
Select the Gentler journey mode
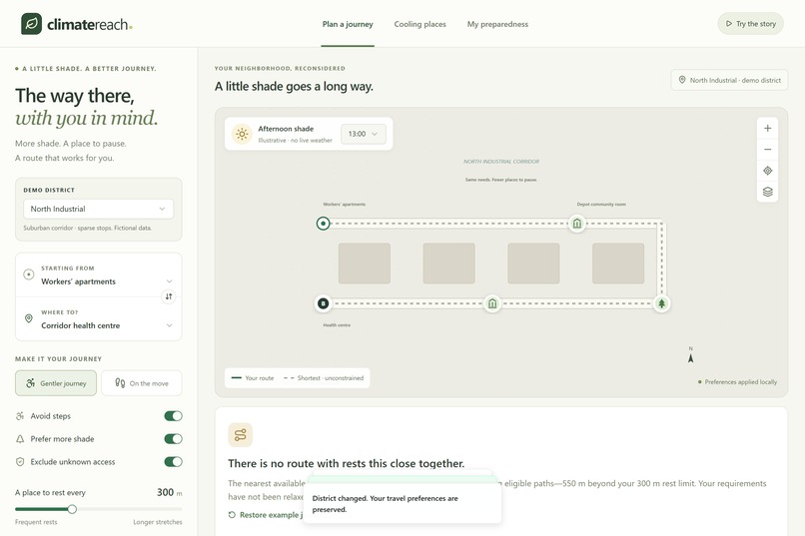pyautogui.click(x=56, y=383)
